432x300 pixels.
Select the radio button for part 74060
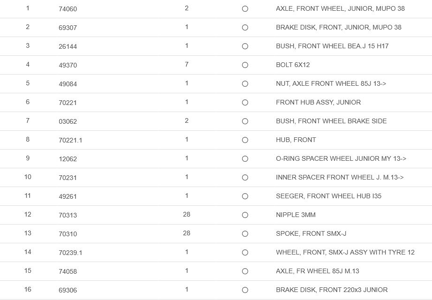[245, 9]
